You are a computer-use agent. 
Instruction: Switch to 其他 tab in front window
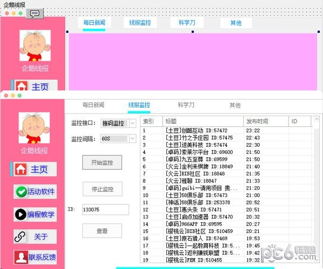click(x=235, y=105)
